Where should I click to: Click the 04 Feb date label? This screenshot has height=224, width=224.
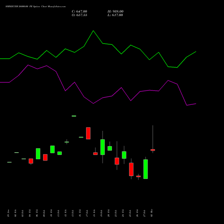(x=30, y=213)
